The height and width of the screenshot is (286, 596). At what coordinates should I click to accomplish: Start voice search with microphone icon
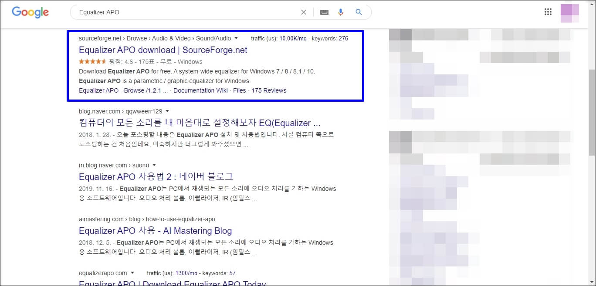pyautogui.click(x=341, y=12)
